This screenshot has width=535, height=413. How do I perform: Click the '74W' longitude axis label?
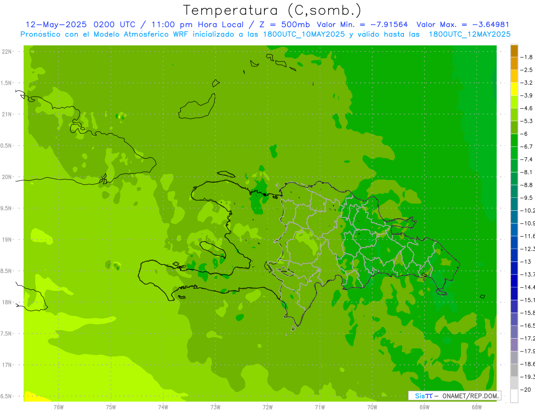point(163,407)
